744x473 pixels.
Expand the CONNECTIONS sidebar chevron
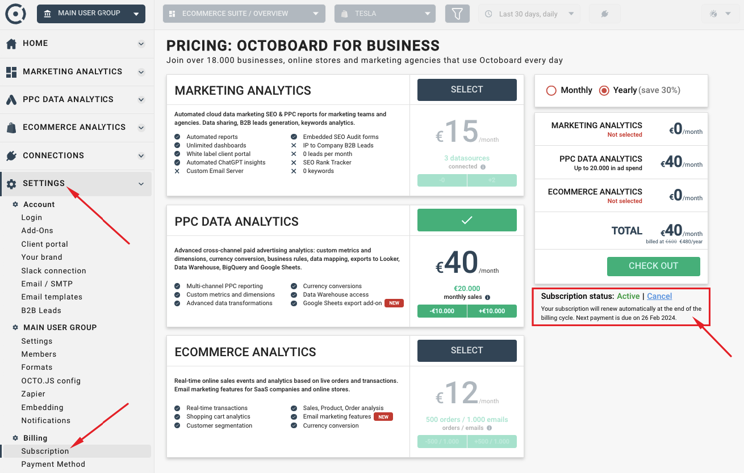tap(141, 155)
